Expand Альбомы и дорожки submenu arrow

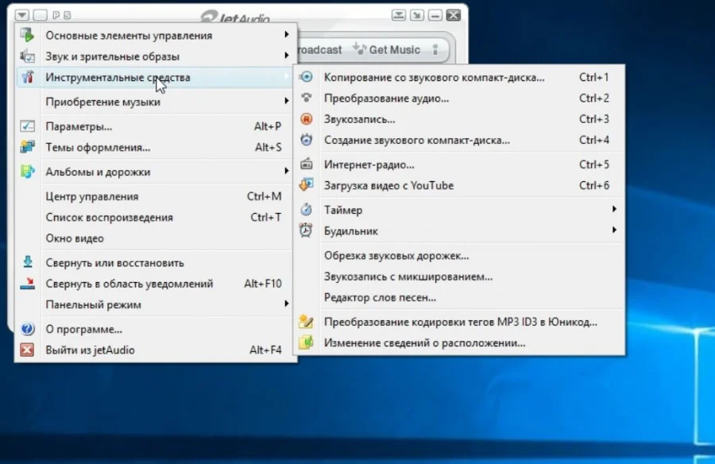tap(286, 171)
